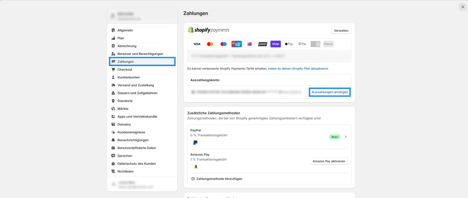The width and height of the screenshot is (468, 198).
Task: Click the Kundenkonten person icon
Action: [x=113, y=77]
